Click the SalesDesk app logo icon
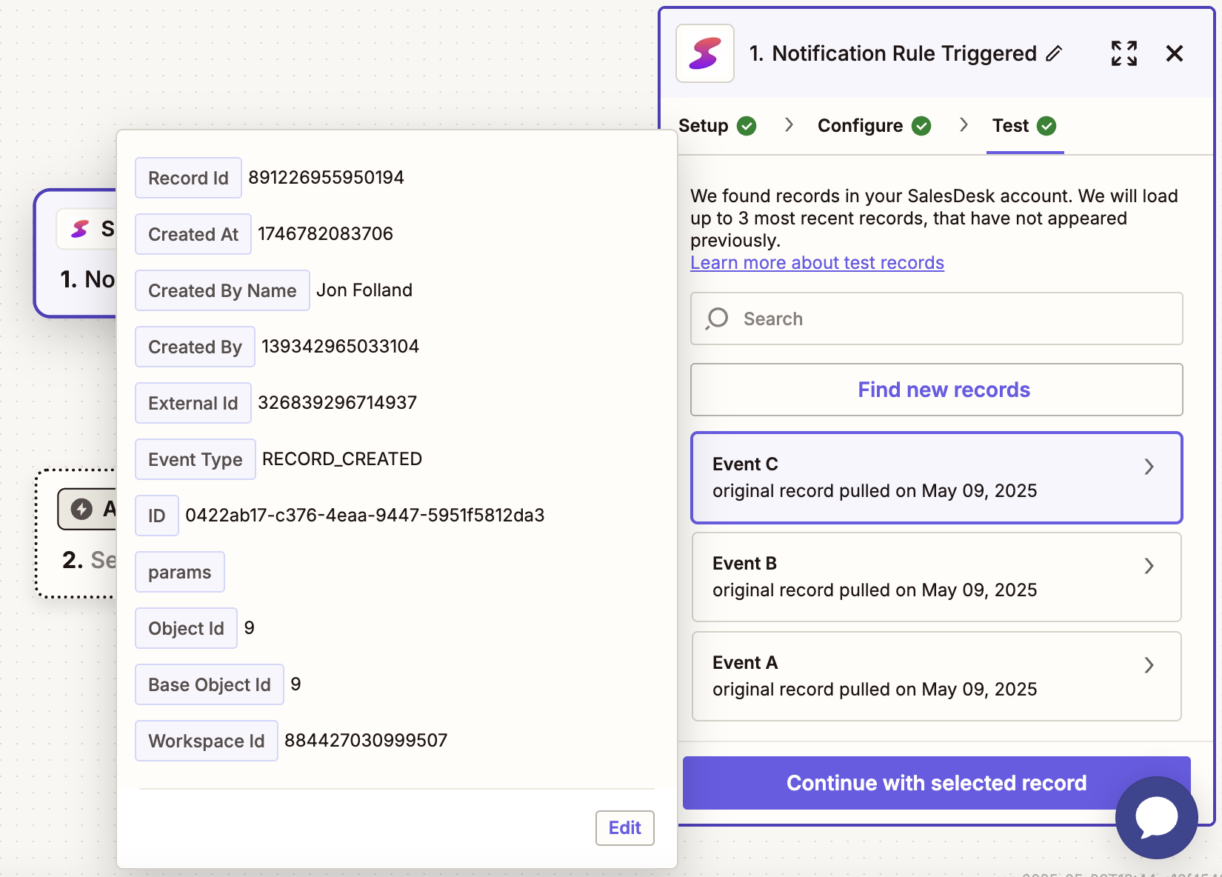 coord(704,53)
